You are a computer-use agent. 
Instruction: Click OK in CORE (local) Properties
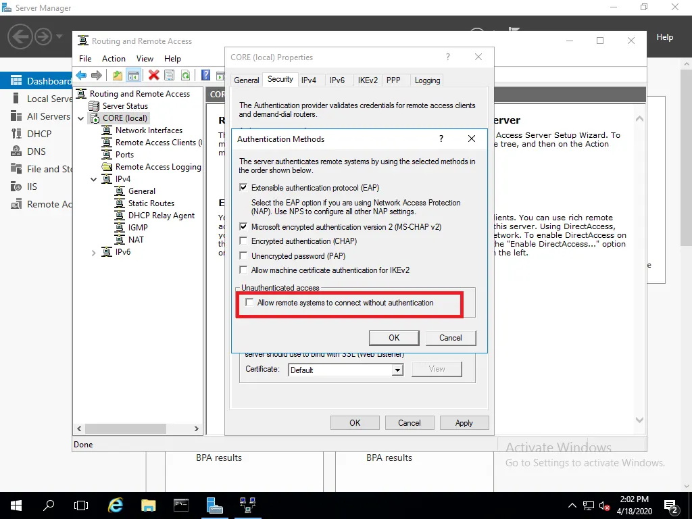coord(355,423)
